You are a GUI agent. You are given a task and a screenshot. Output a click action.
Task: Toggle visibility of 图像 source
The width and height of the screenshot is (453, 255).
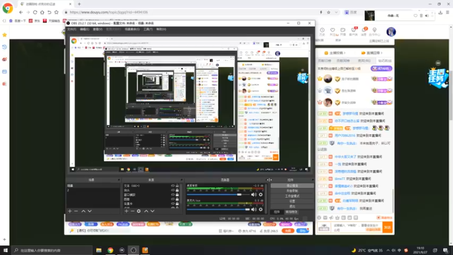[173, 199]
